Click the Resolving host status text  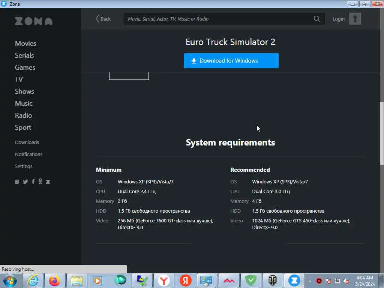pos(18,269)
